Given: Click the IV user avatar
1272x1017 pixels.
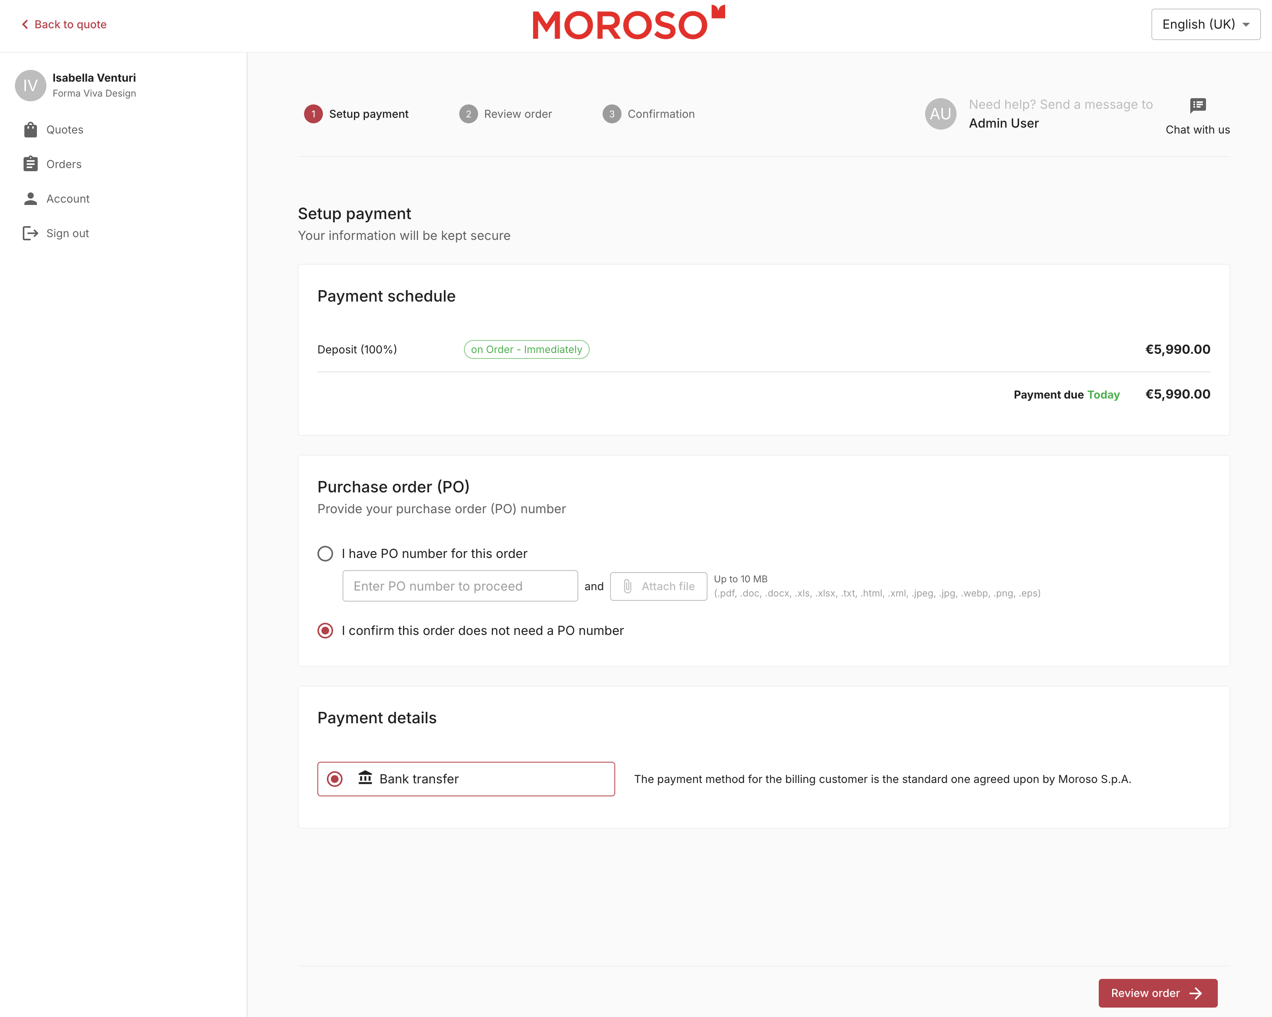Looking at the screenshot, I should (30, 86).
